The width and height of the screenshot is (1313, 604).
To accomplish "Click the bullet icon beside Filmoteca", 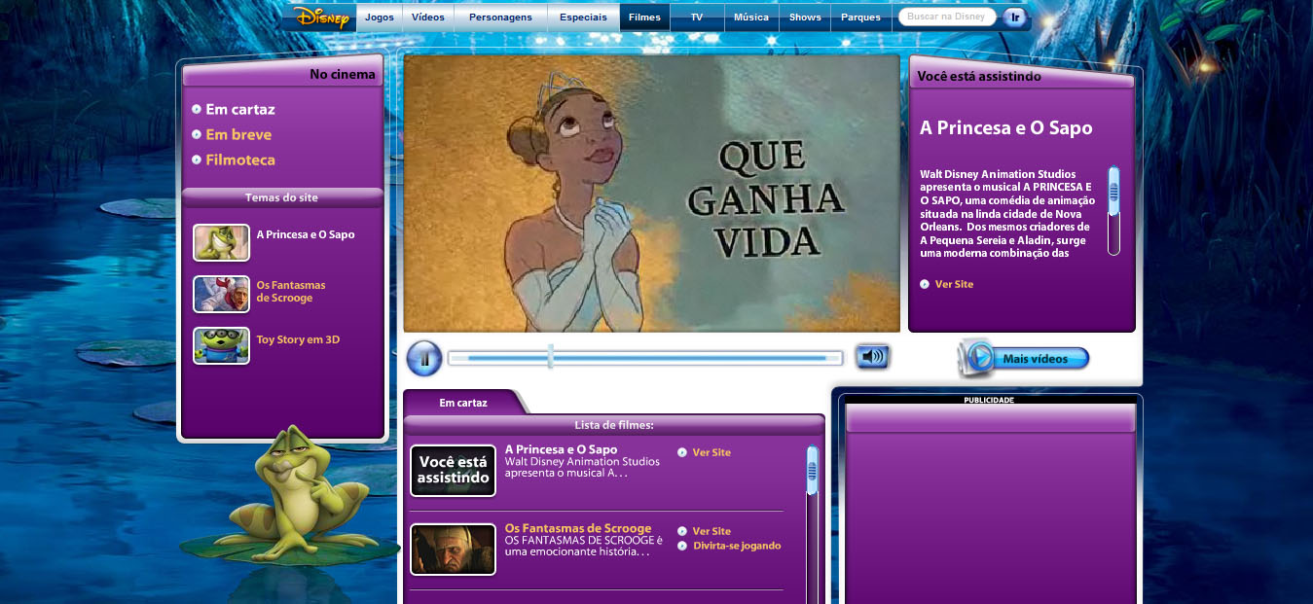I will coord(197,160).
